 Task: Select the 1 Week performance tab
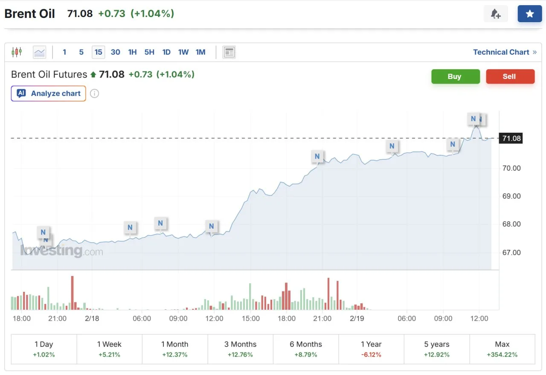(x=109, y=349)
